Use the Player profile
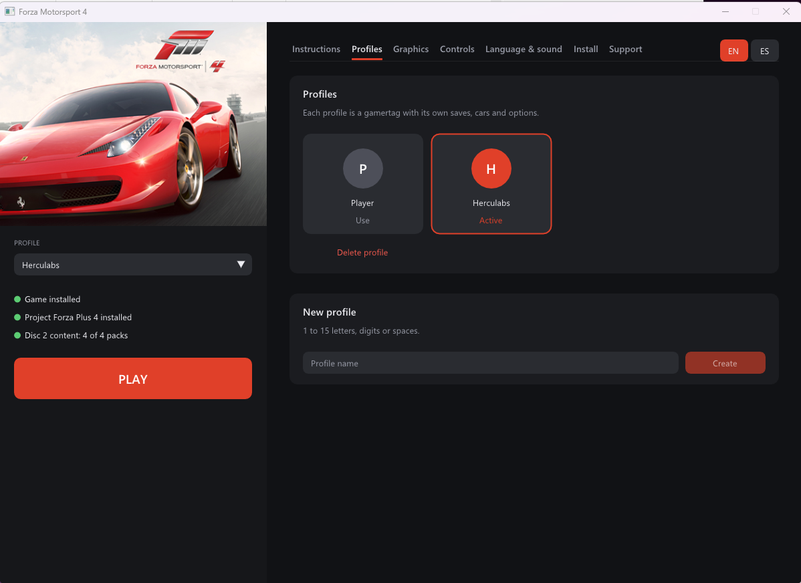This screenshot has width=801, height=583. point(362,220)
